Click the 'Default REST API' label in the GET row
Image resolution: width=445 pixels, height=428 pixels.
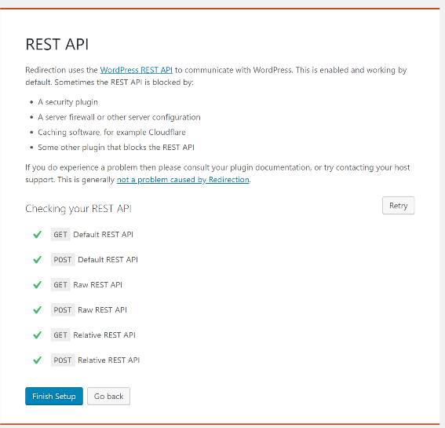point(104,234)
